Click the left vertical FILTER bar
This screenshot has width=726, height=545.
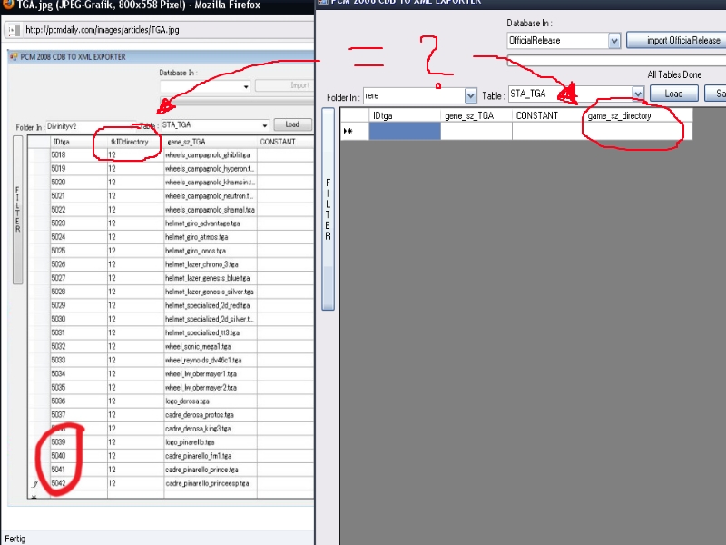[17, 211]
